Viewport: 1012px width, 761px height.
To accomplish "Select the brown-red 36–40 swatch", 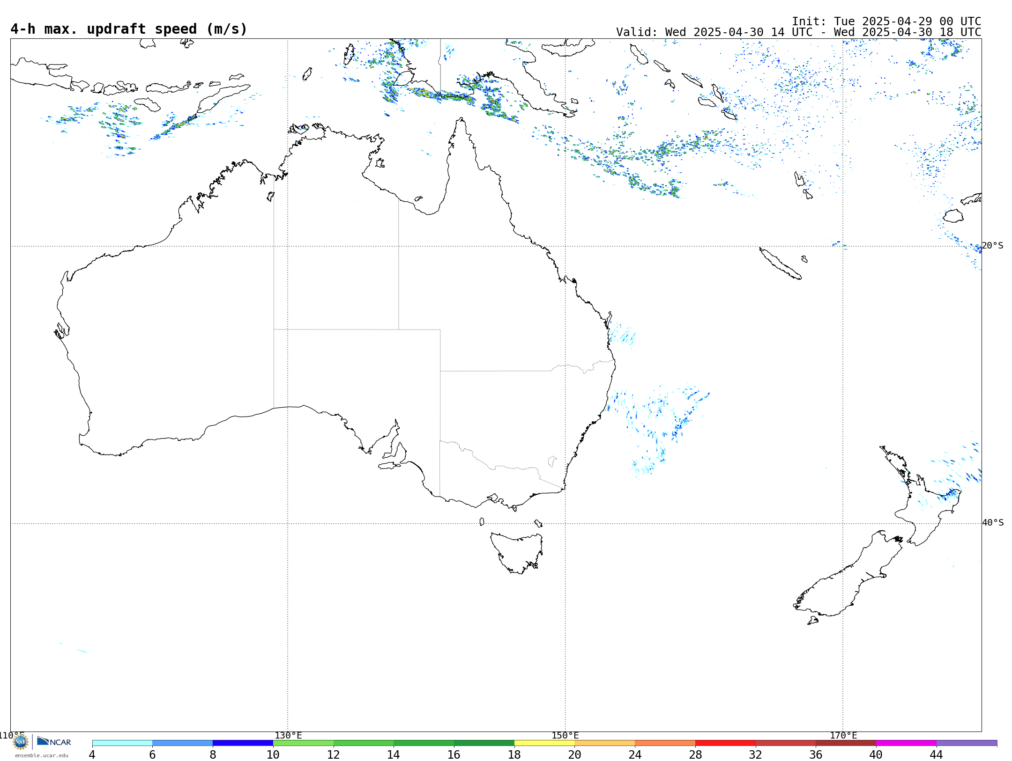I will [x=846, y=743].
